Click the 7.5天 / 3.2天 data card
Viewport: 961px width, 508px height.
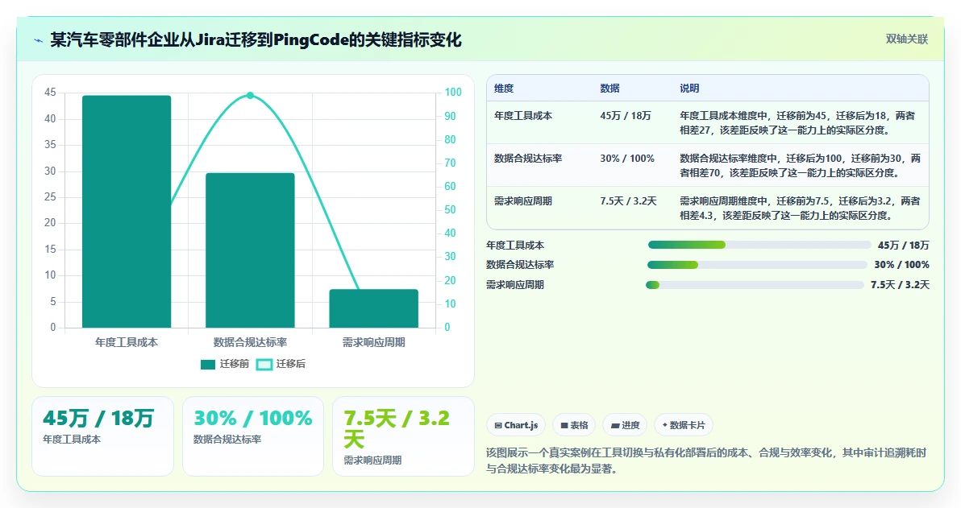(x=403, y=436)
